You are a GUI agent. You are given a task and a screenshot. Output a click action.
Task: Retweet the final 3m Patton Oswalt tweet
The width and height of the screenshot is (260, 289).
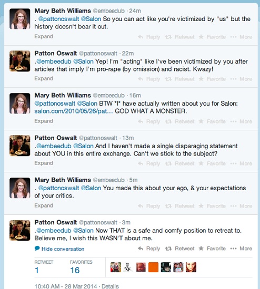pos(179,249)
